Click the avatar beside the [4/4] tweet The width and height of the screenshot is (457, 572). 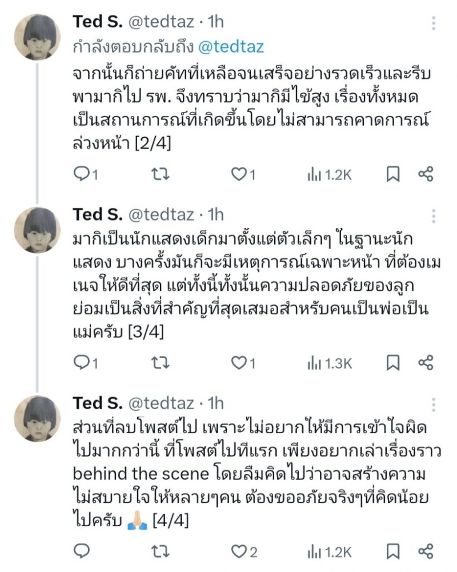[38, 420]
